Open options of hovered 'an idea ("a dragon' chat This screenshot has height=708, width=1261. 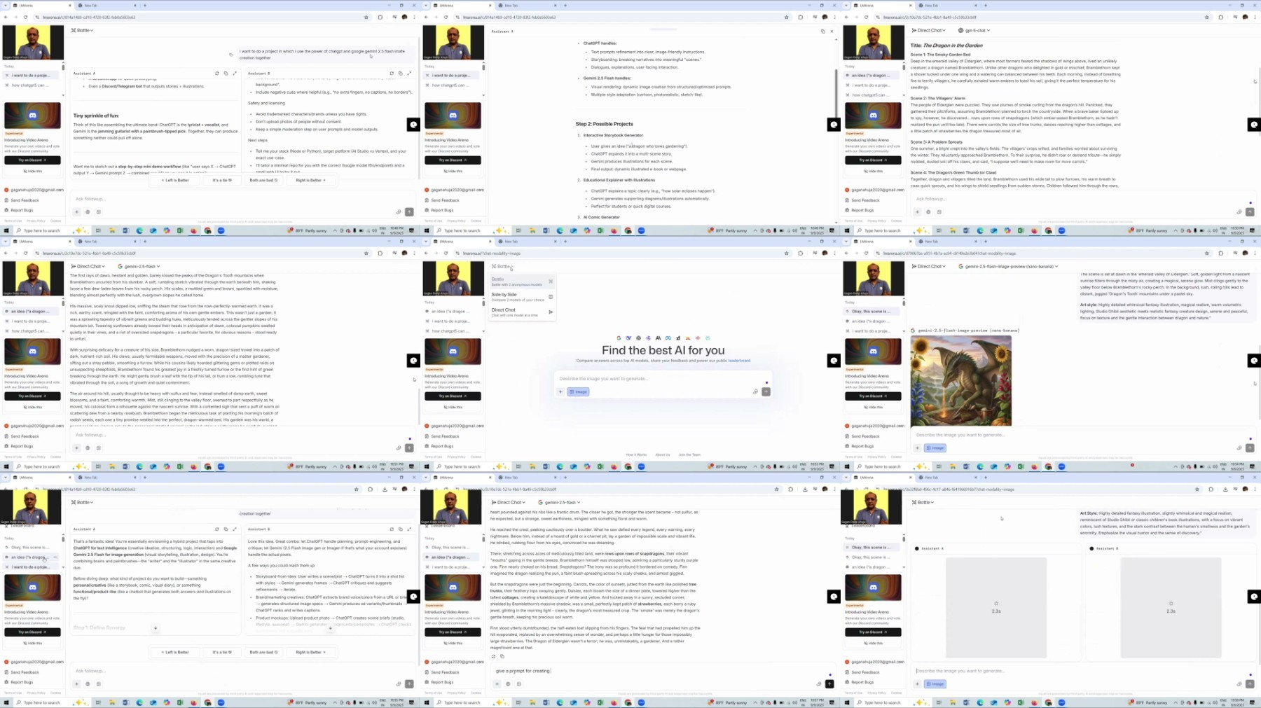(x=56, y=557)
